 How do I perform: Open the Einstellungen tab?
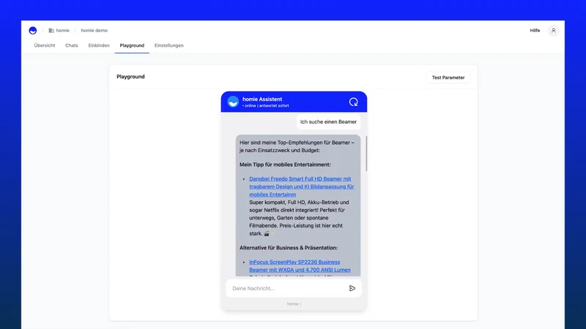tap(169, 45)
